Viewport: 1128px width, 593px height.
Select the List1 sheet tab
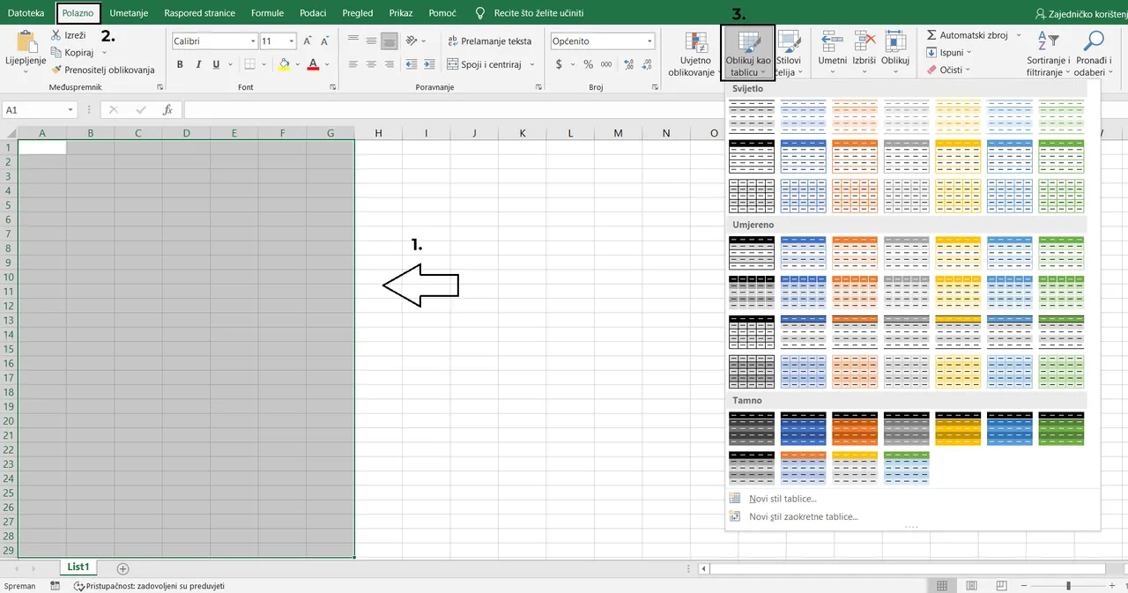point(78,567)
